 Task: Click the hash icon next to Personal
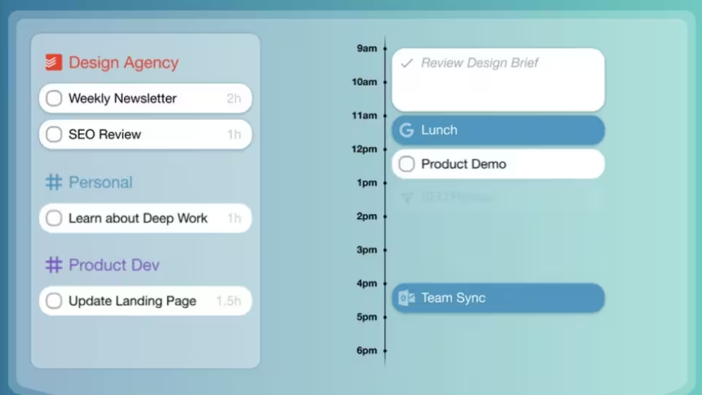53,182
